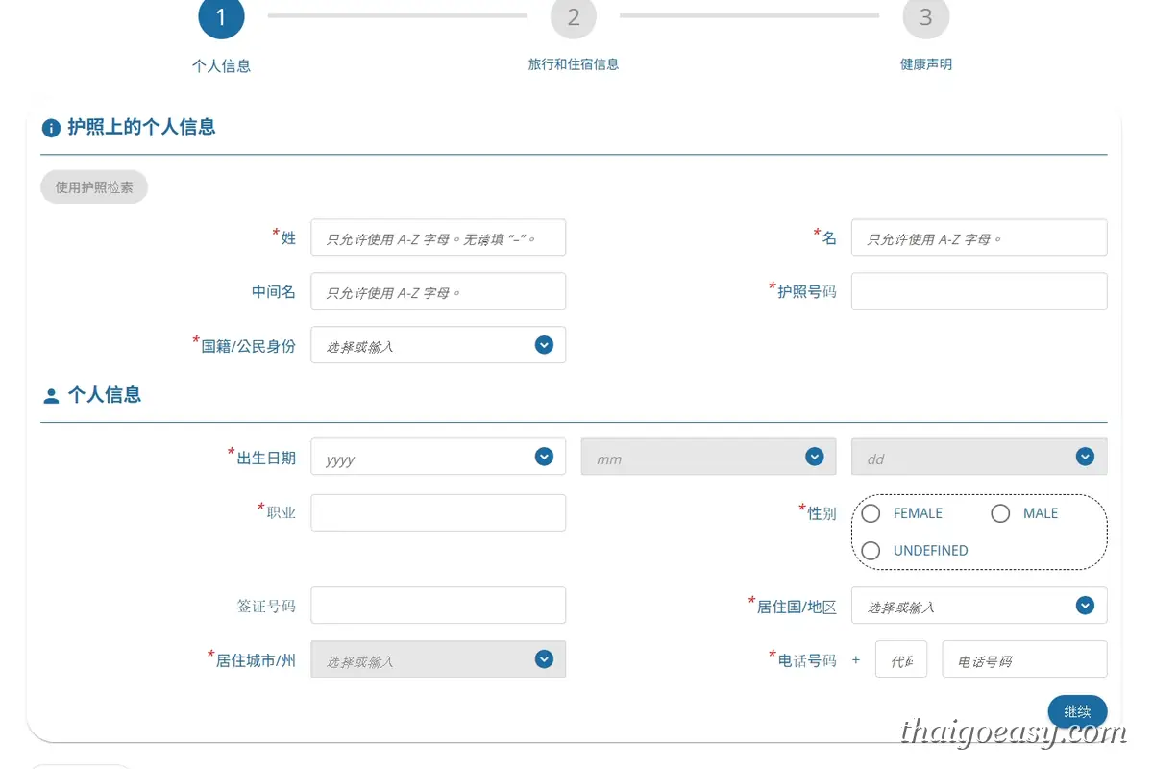Click the 姓 surname input field
The width and height of the screenshot is (1153, 769).
pyautogui.click(x=438, y=237)
